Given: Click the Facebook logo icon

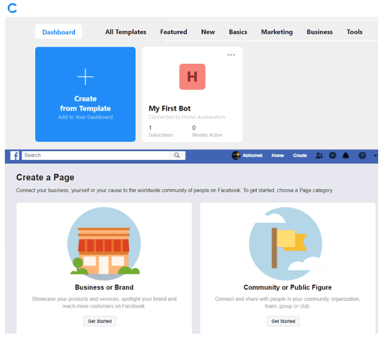Looking at the screenshot, I should (14, 155).
